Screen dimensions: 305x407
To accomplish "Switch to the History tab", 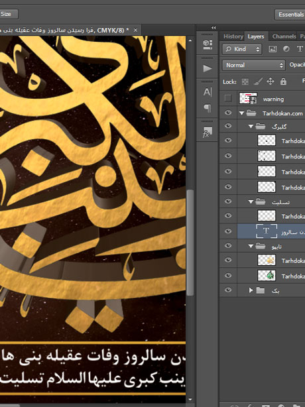I will [x=233, y=36].
